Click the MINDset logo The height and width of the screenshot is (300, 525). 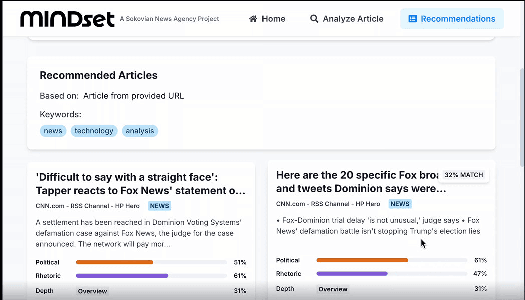pyautogui.click(x=67, y=19)
